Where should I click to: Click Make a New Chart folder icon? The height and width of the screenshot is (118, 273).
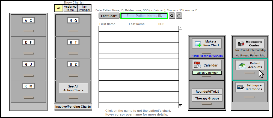(197, 44)
